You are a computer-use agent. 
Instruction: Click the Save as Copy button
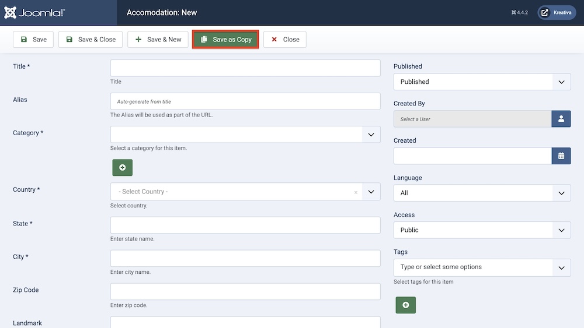pyautogui.click(x=225, y=40)
